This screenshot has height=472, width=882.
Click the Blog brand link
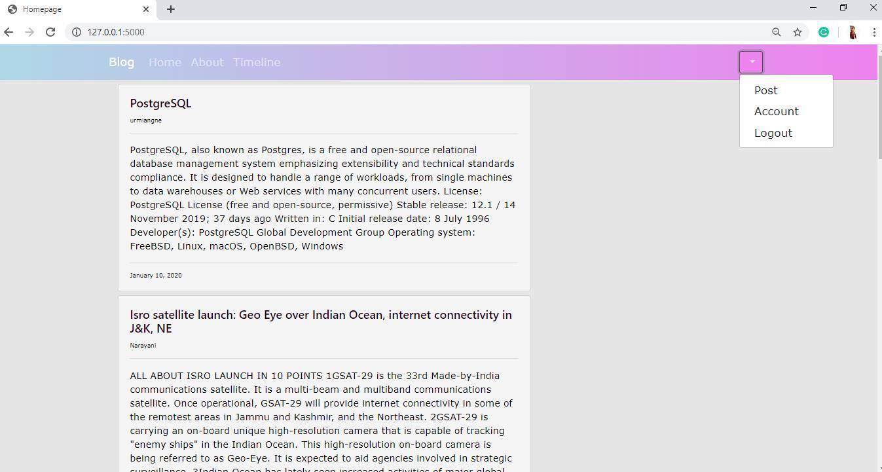point(122,62)
